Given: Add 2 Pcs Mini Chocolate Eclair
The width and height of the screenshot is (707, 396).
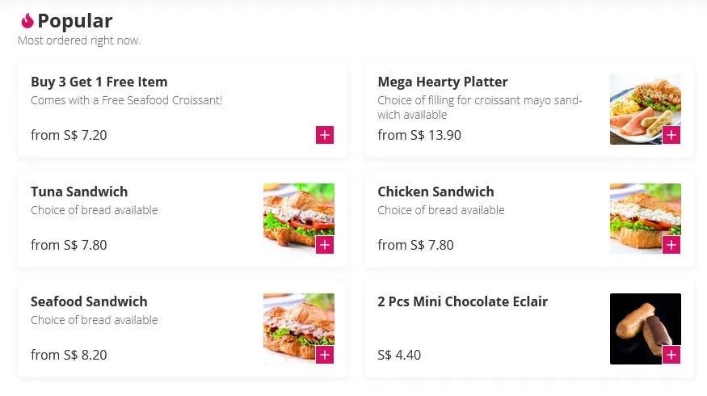Looking at the screenshot, I should [671, 355].
